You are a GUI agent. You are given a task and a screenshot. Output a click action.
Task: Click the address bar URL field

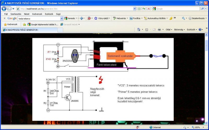(75, 9)
